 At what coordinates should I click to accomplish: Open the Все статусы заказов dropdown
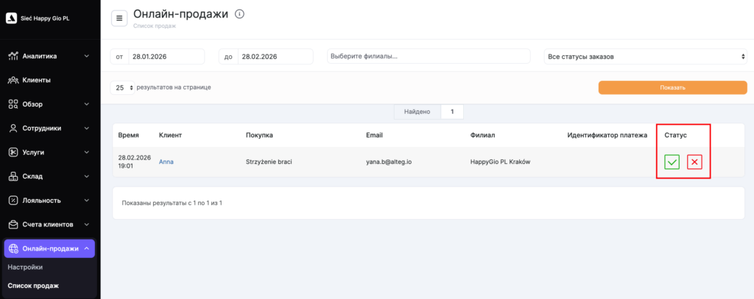[x=645, y=57]
